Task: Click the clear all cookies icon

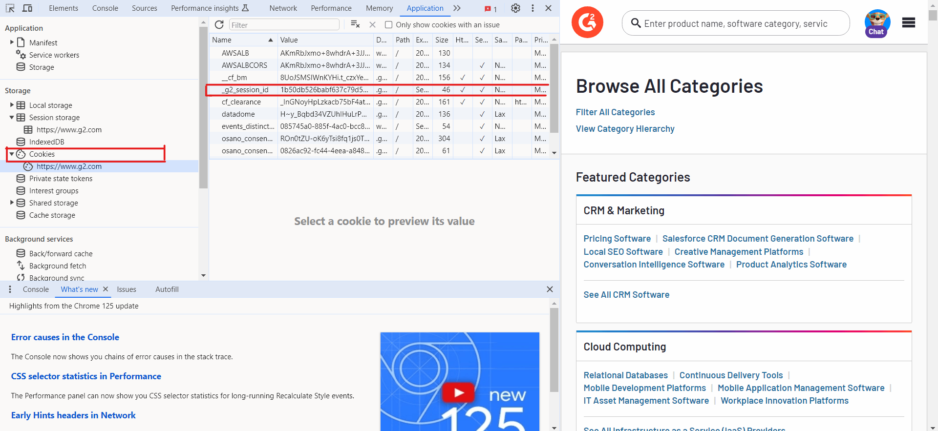Action: click(355, 24)
